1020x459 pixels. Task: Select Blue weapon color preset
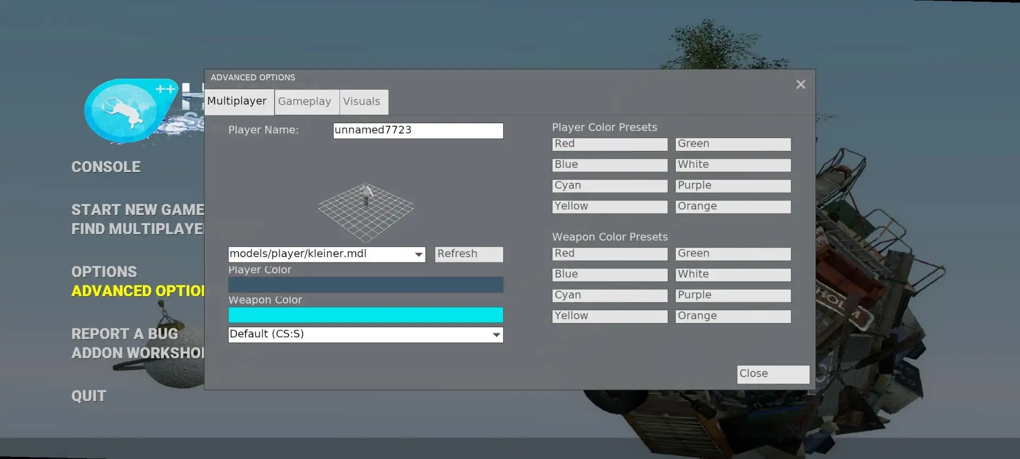click(610, 275)
